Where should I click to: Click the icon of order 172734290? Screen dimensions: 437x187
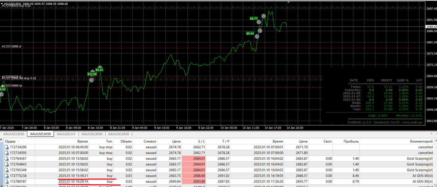click(6, 147)
